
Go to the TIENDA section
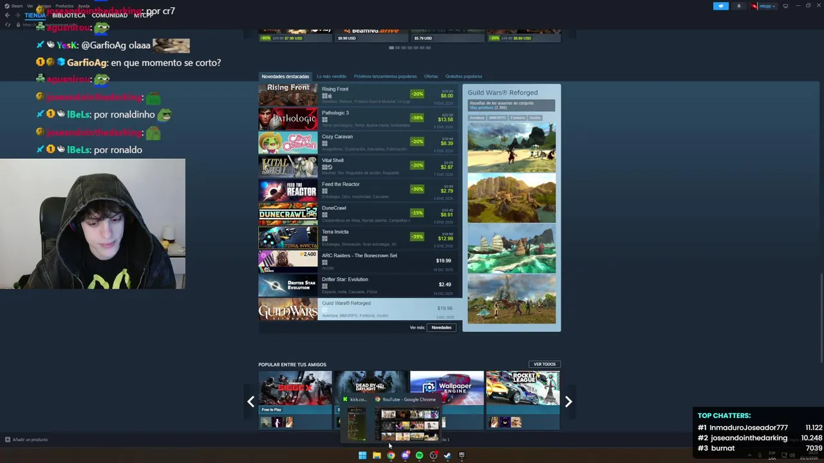[x=35, y=15]
